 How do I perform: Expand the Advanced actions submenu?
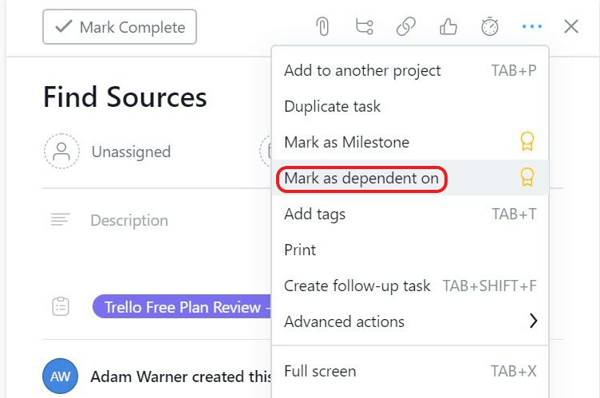(x=410, y=321)
